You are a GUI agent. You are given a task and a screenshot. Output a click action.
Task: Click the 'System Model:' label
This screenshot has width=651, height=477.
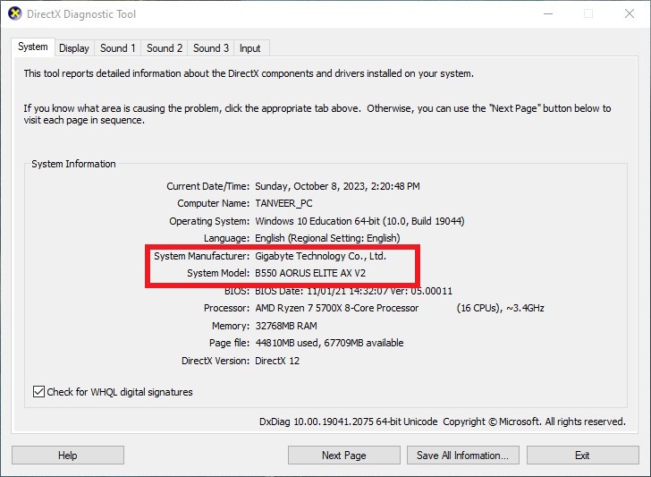click(x=218, y=273)
